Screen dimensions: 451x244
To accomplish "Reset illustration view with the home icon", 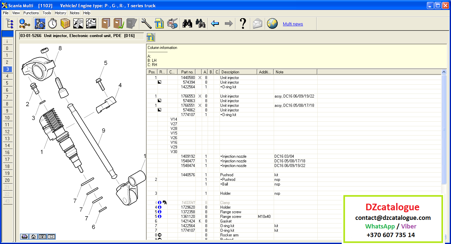I will 33,236.
